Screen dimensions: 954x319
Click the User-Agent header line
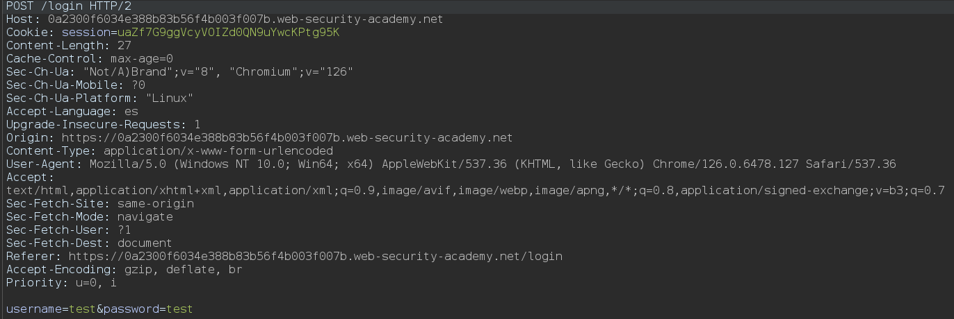click(451, 164)
